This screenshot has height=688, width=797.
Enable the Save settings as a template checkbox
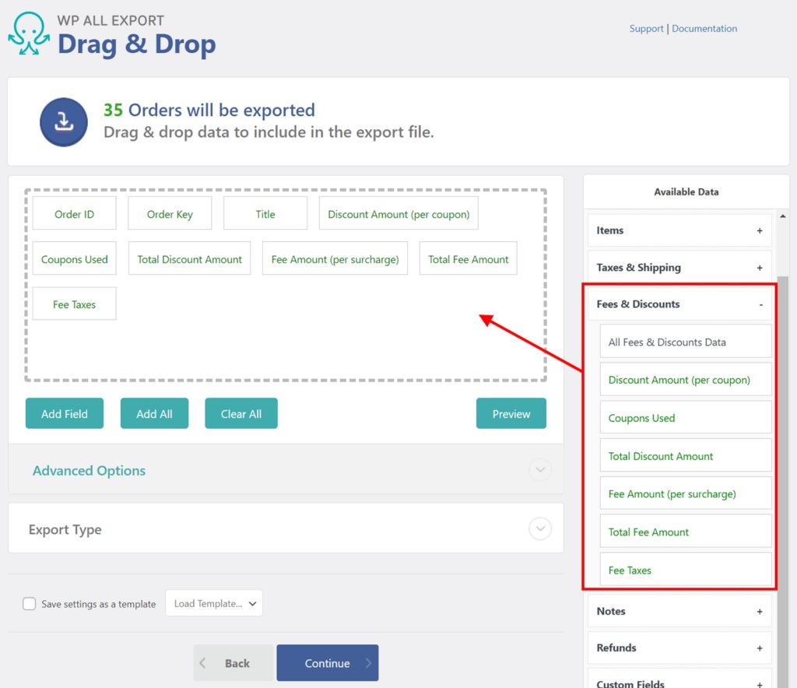point(29,603)
